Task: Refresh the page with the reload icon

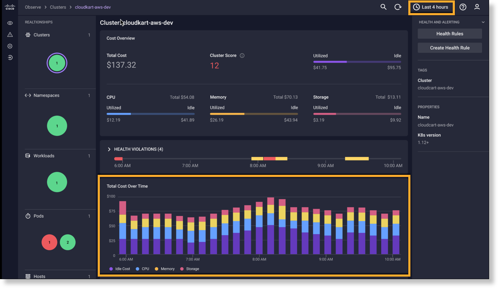Action: tap(398, 7)
